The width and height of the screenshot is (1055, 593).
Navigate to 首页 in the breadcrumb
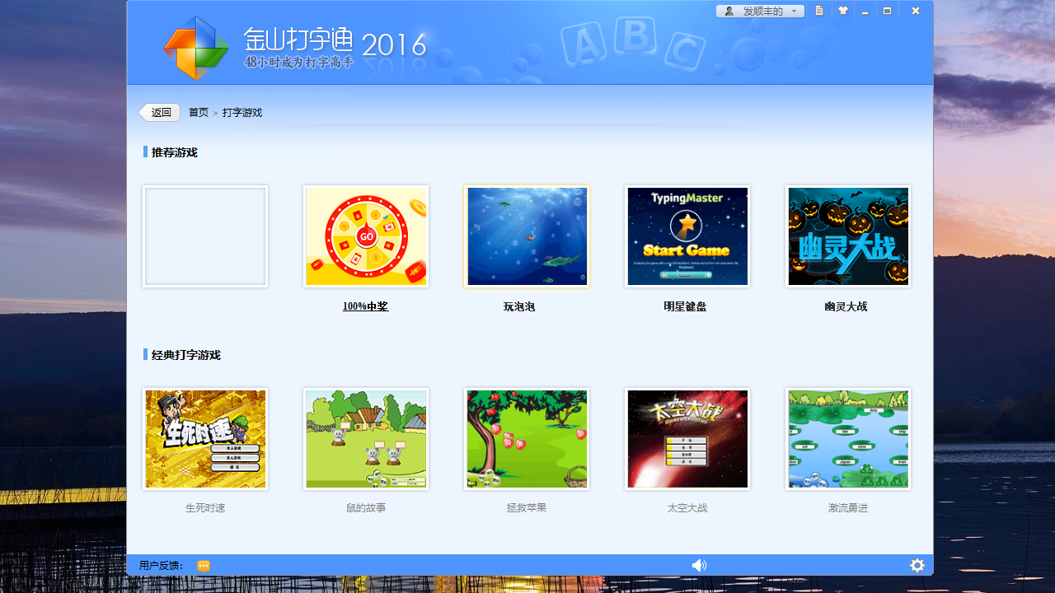(x=198, y=112)
